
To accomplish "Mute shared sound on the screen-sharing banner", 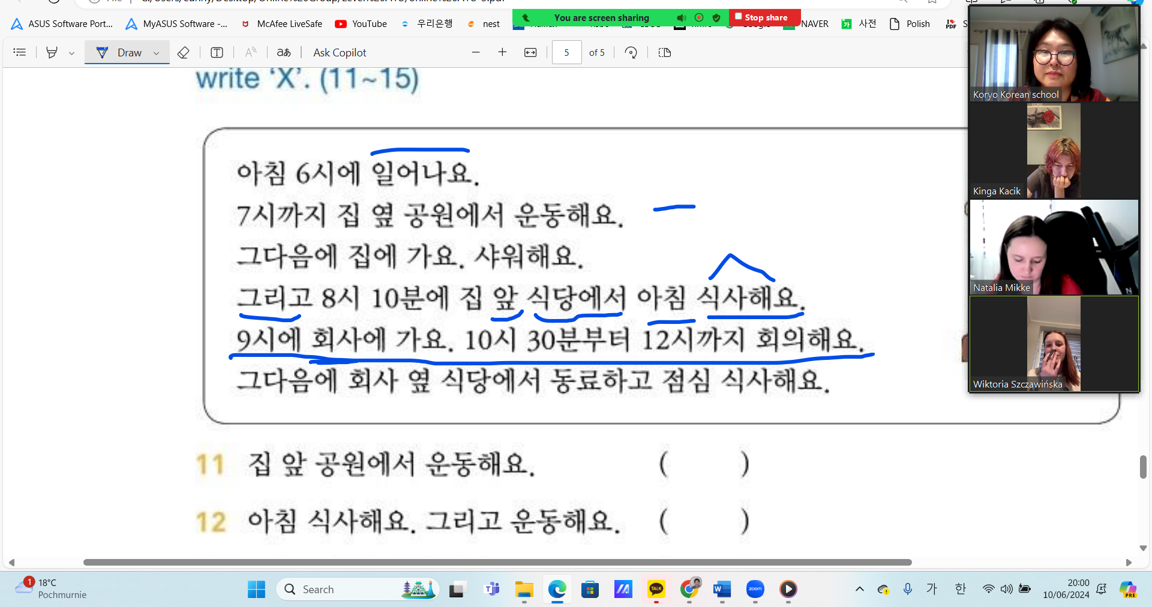I will [681, 17].
